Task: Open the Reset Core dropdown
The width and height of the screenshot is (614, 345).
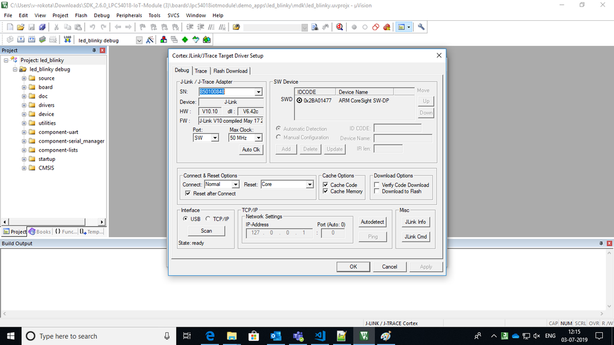Action: [x=310, y=184]
